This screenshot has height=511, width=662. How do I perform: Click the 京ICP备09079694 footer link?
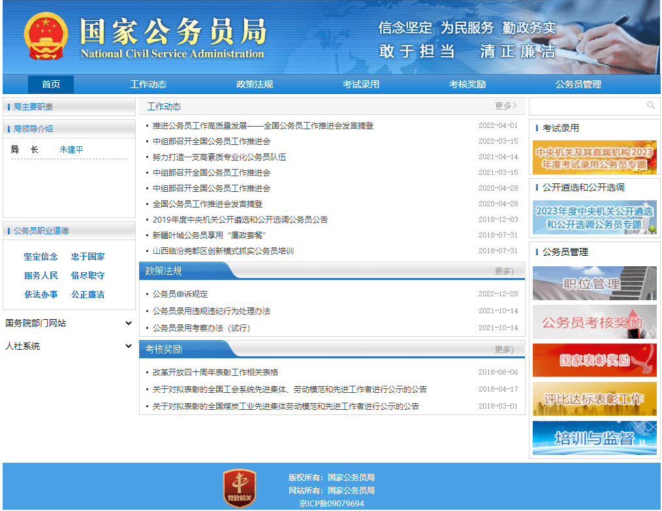coord(332,503)
